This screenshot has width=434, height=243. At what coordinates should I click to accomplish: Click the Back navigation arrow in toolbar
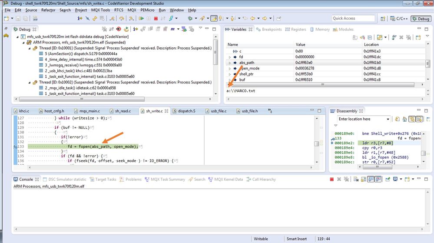[252, 18]
